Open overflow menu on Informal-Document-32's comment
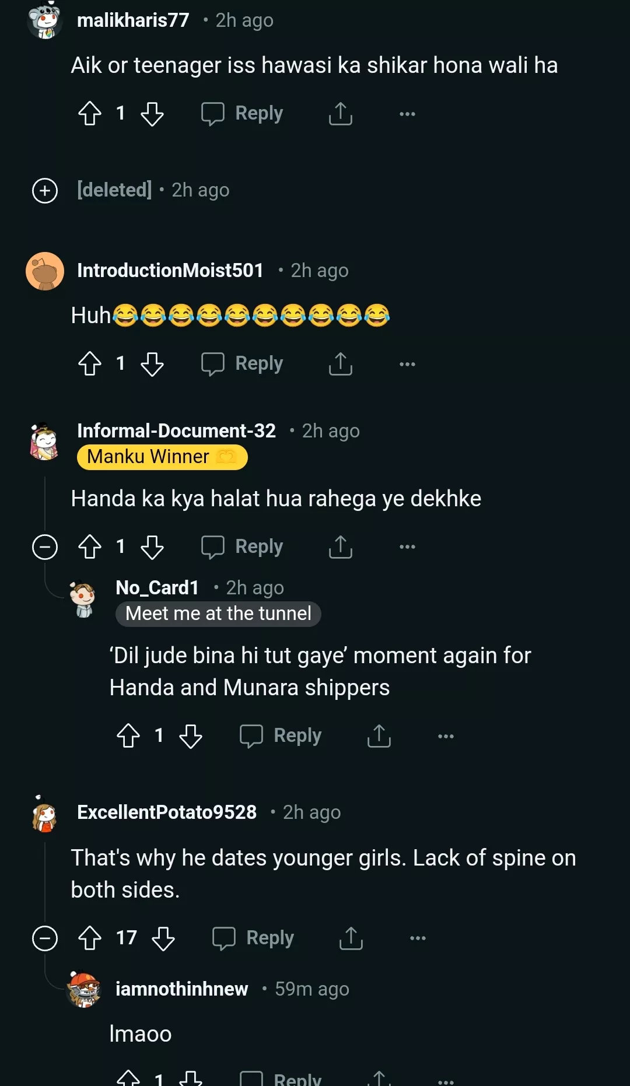This screenshot has width=630, height=1086. click(x=407, y=547)
